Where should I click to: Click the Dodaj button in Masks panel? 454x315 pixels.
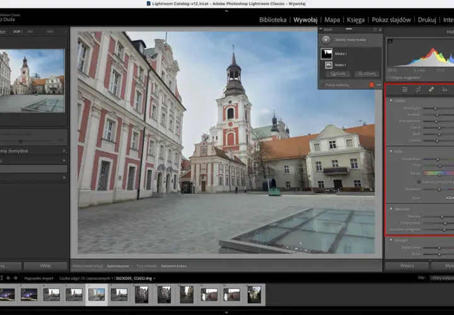[x=338, y=74]
